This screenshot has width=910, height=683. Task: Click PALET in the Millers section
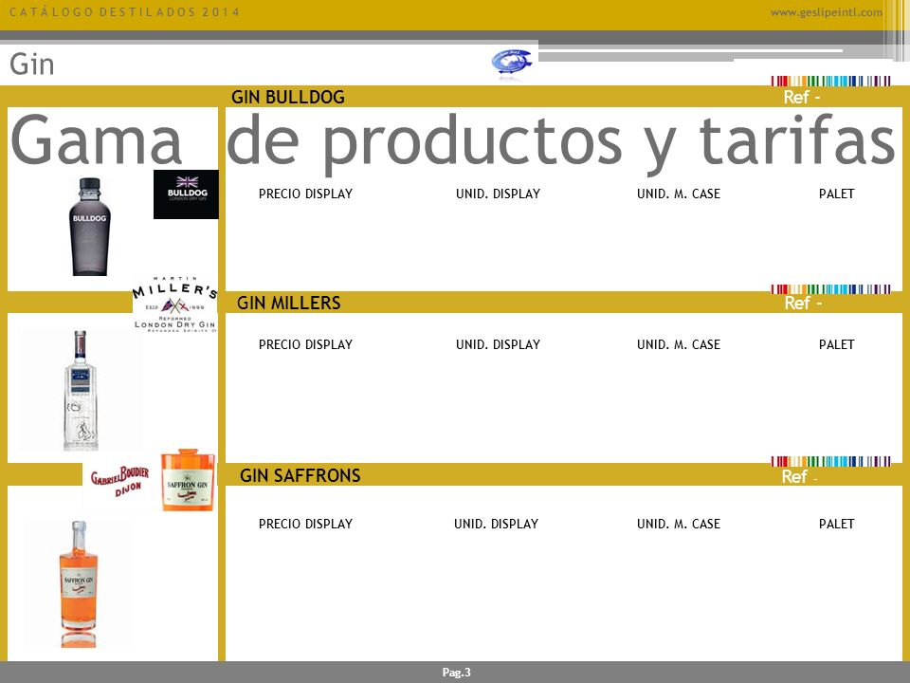pyautogui.click(x=836, y=344)
